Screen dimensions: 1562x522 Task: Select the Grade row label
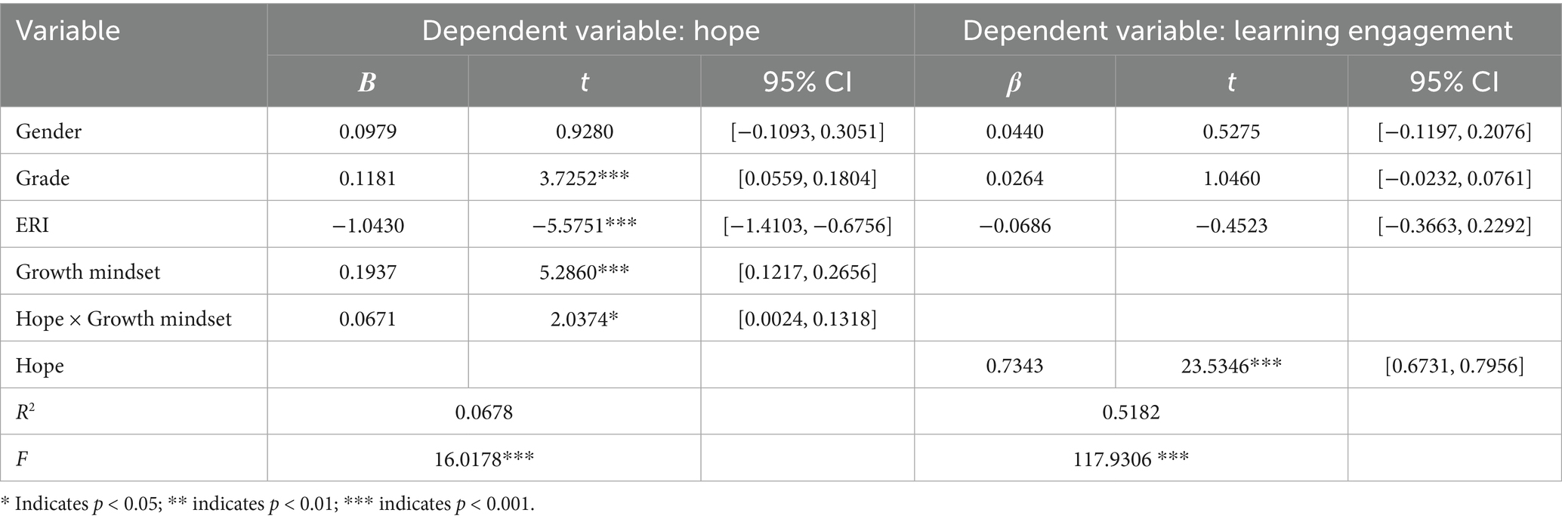point(42,178)
